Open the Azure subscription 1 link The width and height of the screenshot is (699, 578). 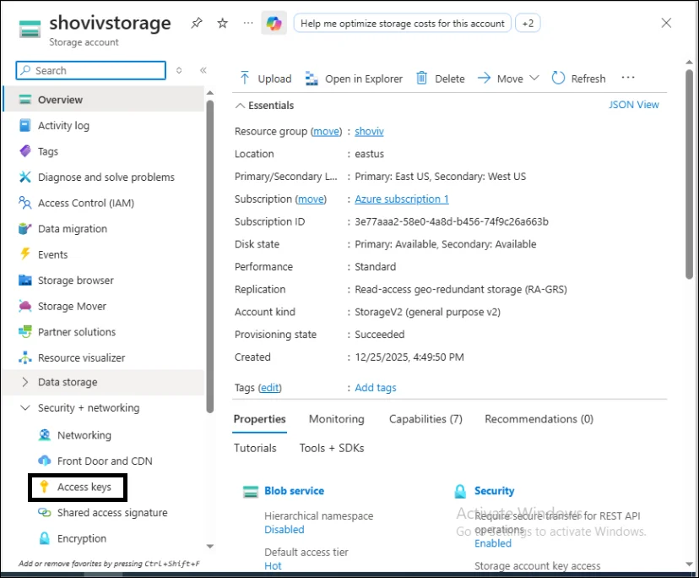[402, 199]
